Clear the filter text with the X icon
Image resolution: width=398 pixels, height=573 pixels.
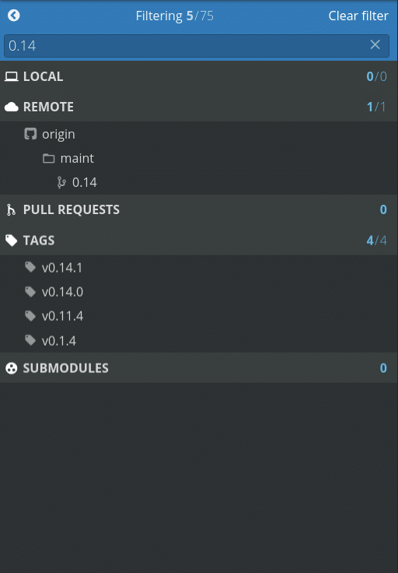[x=375, y=44]
